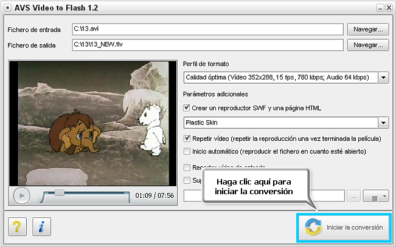396x247 pixels.
Task: Start conversion with Iniciar la conversión button
Action: coord(344,228)
